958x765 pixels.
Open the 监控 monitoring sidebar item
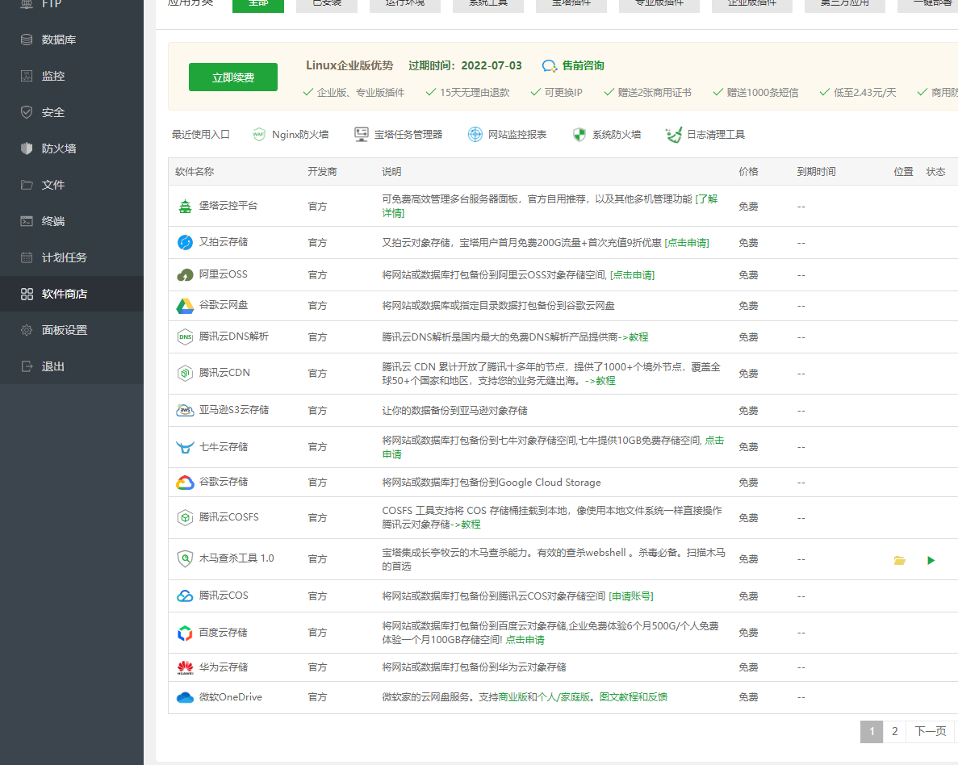pos(72,76)
